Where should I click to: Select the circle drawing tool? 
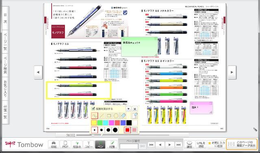[x=116, y=116]
